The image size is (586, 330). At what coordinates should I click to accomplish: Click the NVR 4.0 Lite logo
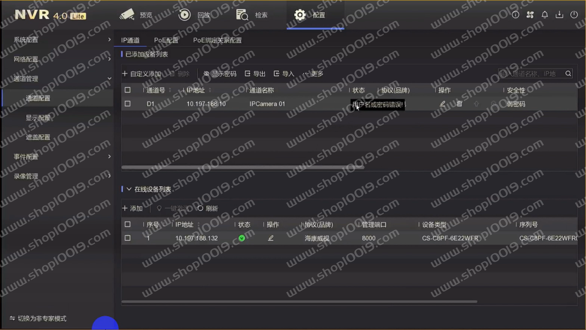click(50, 15)
